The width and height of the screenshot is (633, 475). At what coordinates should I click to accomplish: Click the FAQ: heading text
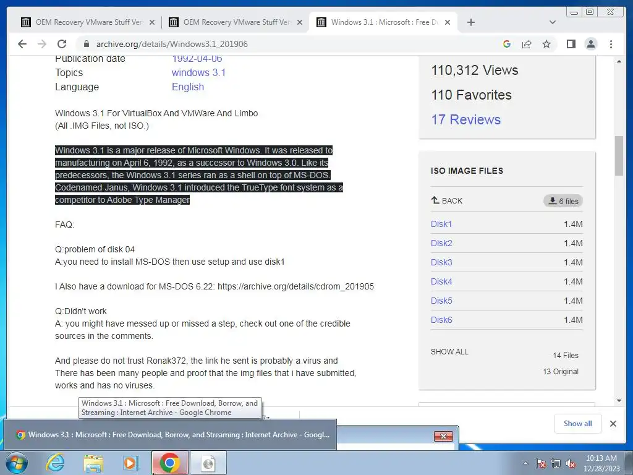[64, 225]
